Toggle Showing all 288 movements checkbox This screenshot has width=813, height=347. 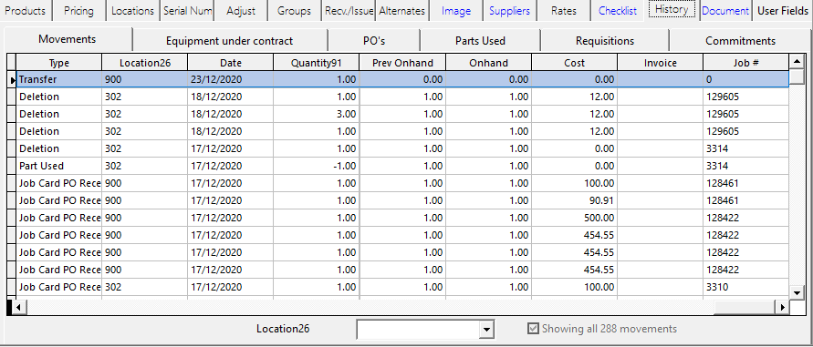click(x=533, y=329)
